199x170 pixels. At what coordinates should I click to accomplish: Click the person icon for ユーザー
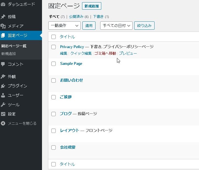[3, 95]
